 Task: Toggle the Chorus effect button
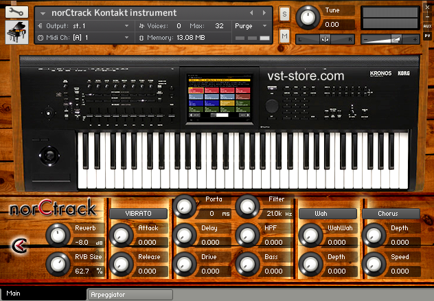[387, 214]
